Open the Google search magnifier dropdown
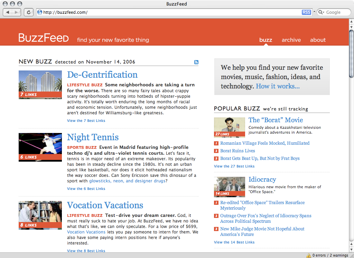The height and width of the screenshot is (258, 354). point(321,12)
